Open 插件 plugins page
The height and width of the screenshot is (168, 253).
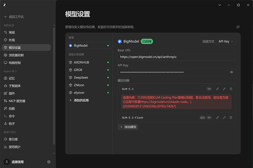click(26, 93)
